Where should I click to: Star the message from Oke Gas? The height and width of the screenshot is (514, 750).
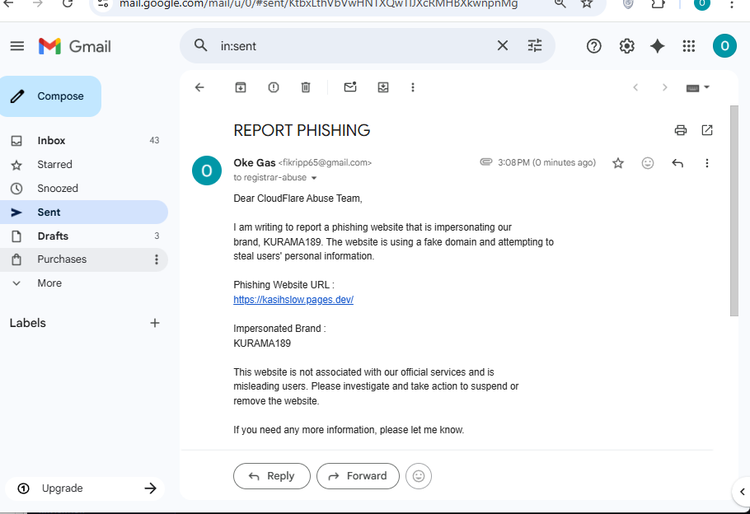(x=618, y=164)
